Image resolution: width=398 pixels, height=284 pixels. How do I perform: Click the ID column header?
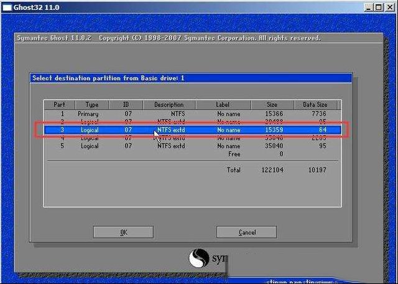[x=126, y=105]
